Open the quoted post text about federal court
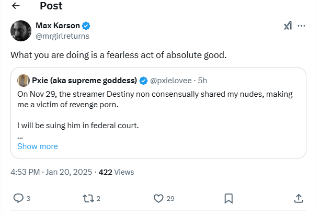Screen dimensions: 331x215 click(x=78, y=126)
